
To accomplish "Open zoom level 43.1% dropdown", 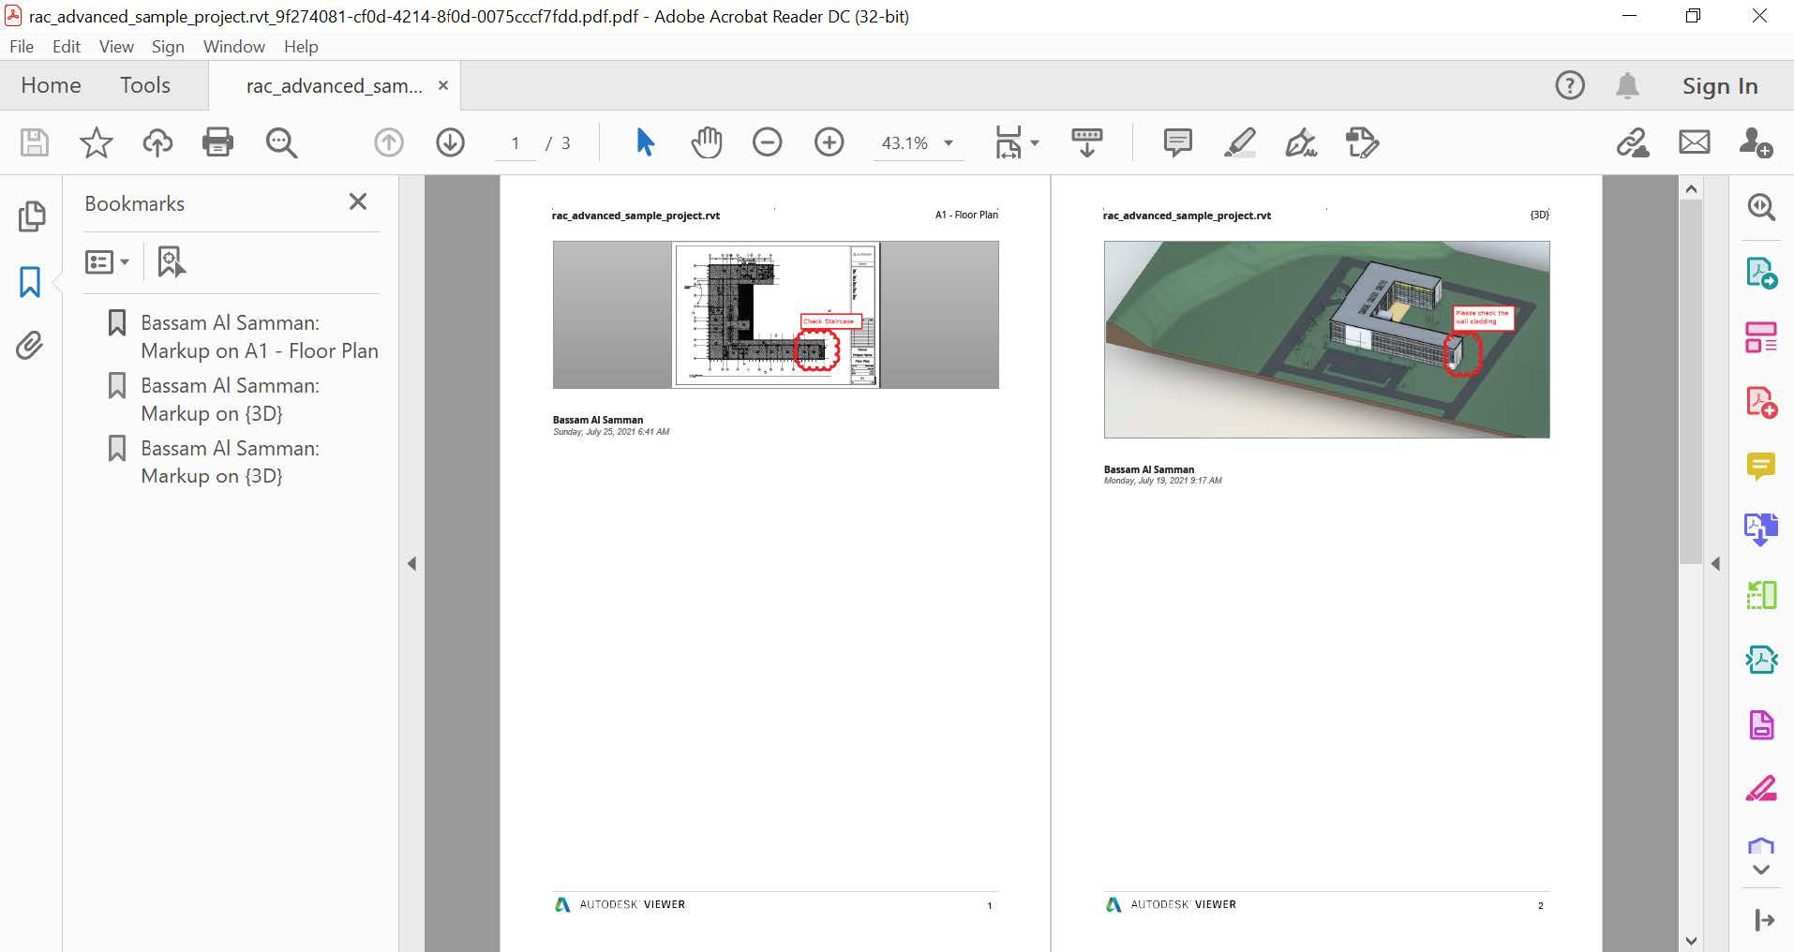I will pos(918,142).
